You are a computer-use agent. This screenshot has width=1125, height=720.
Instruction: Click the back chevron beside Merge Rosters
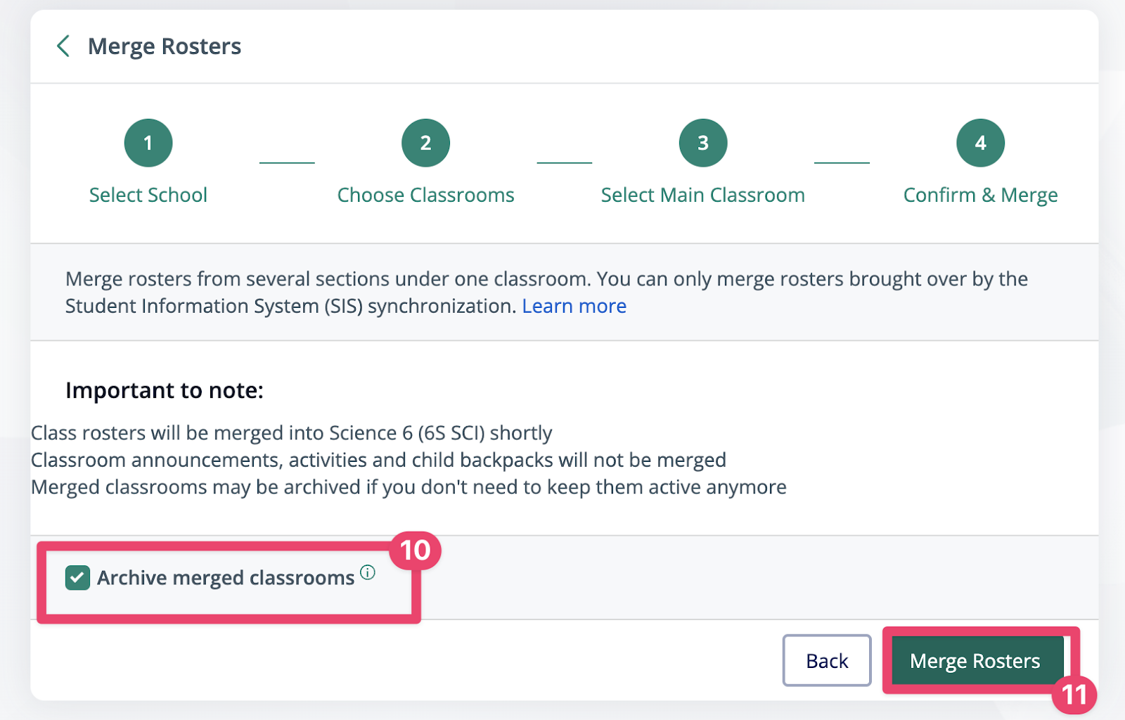63,46
